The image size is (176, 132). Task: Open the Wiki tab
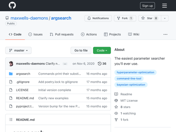tap(134, 34)
